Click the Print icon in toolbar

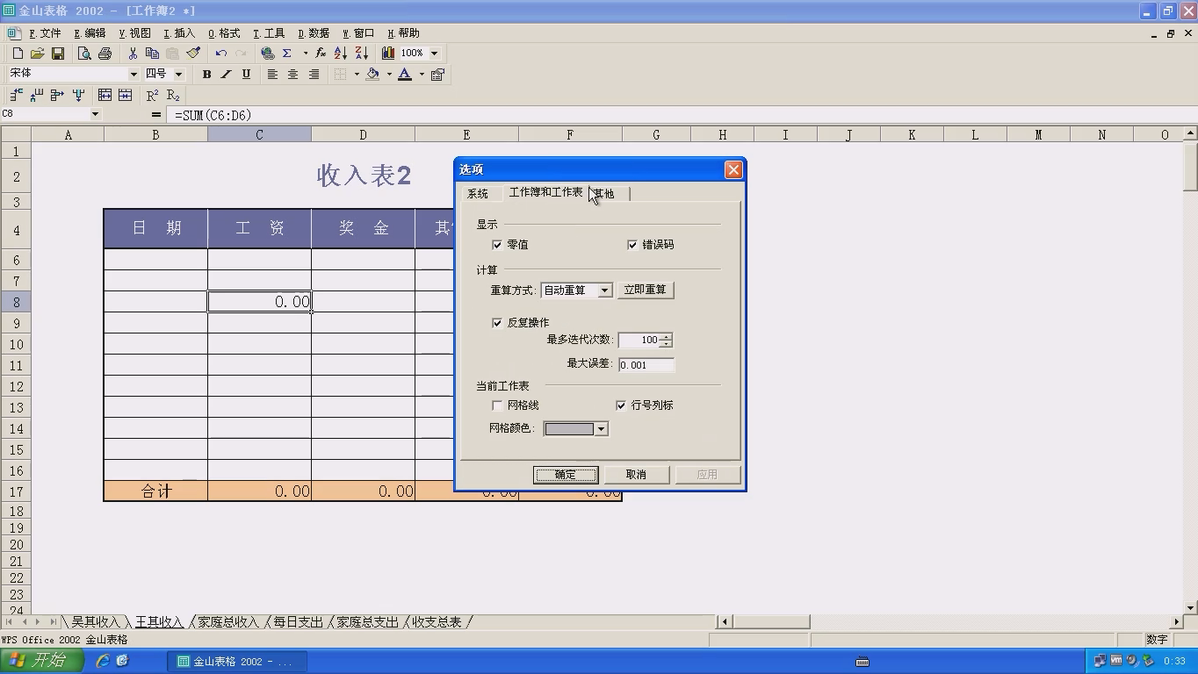tap(105, 54)
